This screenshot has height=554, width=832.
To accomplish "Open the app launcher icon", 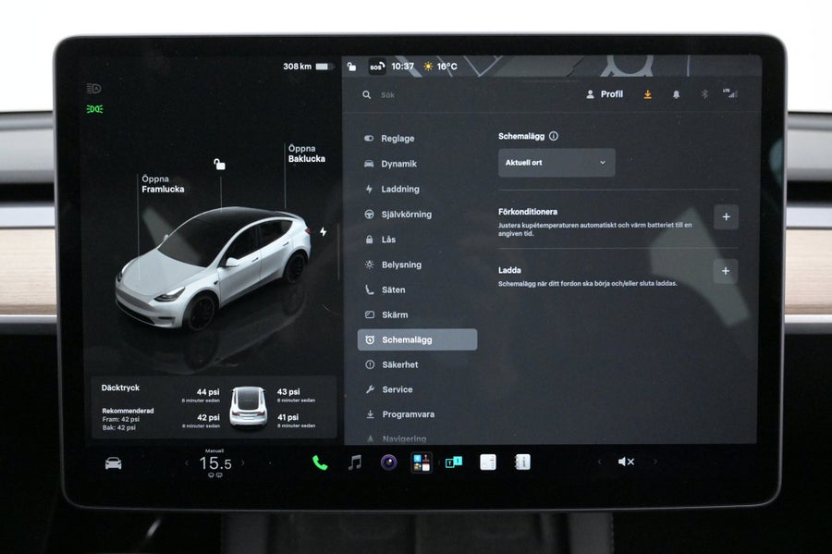I will click(x=422, y=462).
